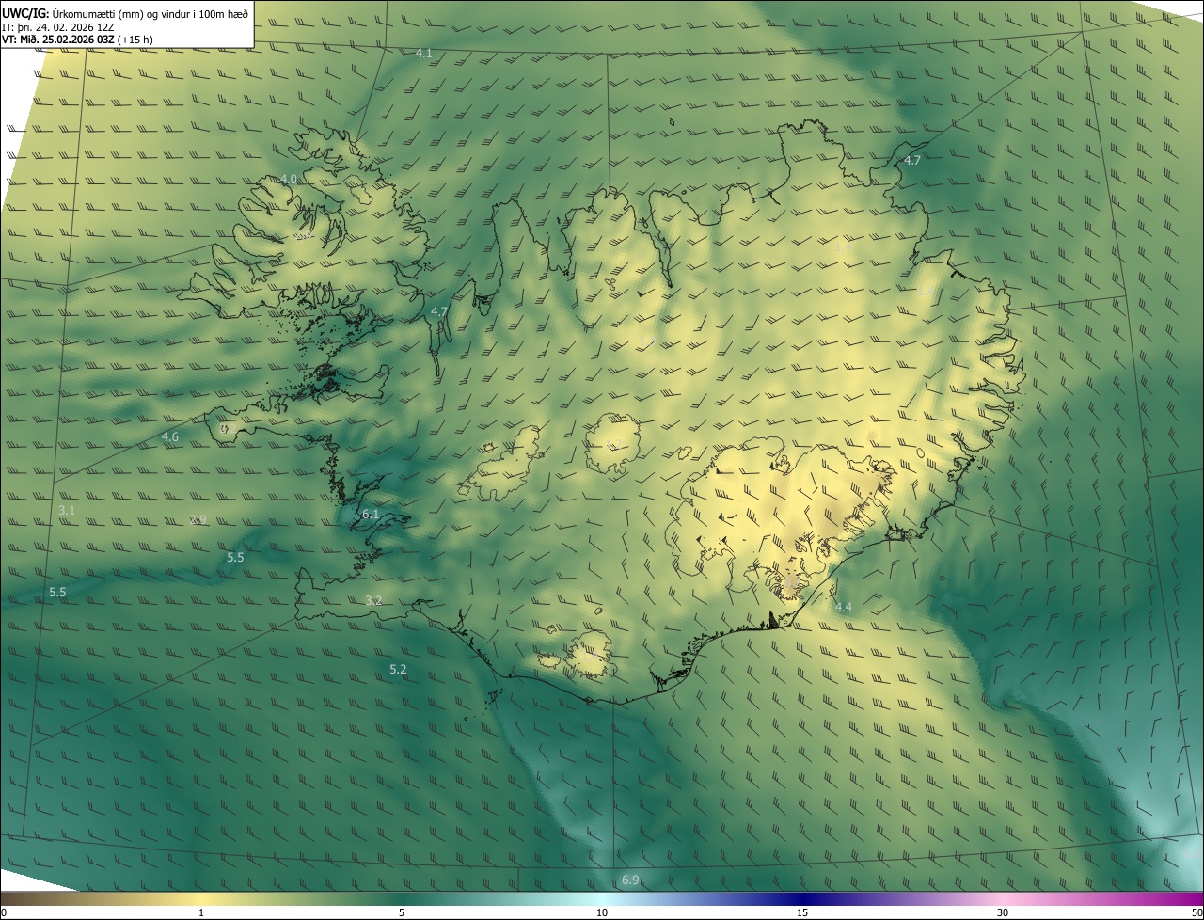Pick the dark navy segment of the colorbar
This screenshot has width=1204, height=920.
click(802, 898)
